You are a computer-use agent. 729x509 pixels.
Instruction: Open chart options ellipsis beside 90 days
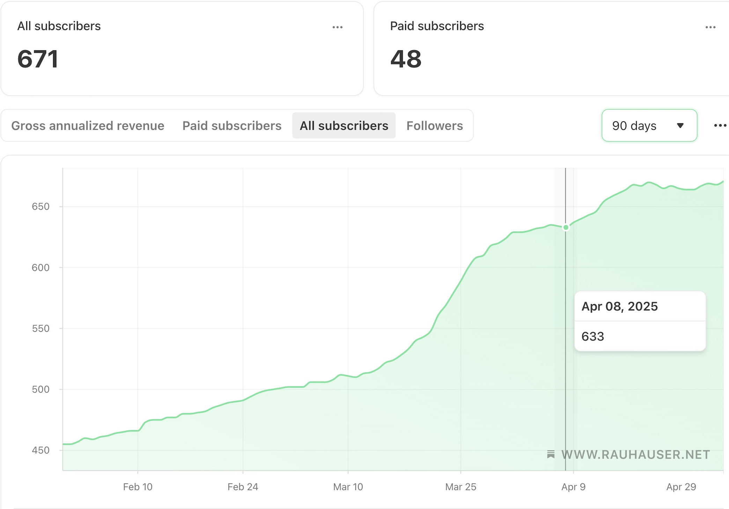point(720,125)
